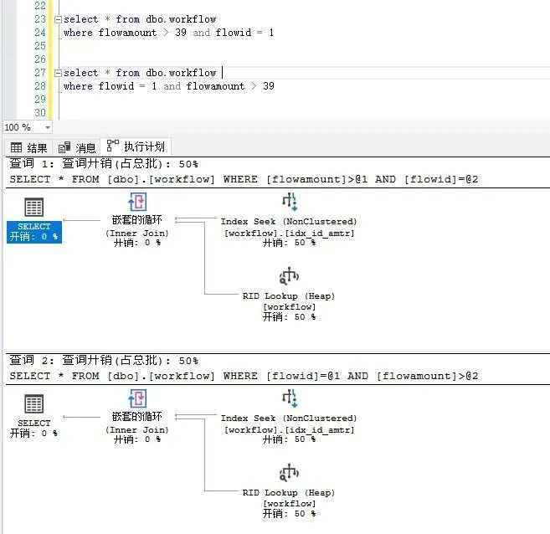Click the RID Lookup icon in query 1

[289, 276]
